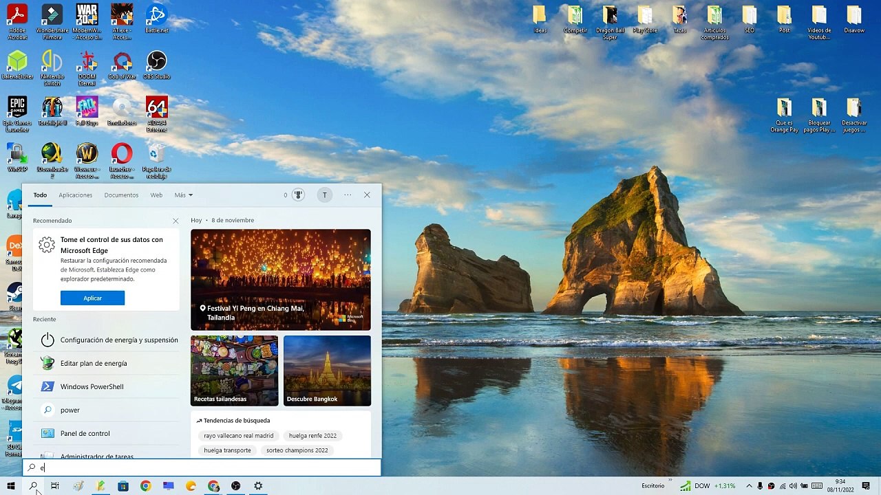Switch to 'Aplicaciones' search tab
This screenshot has height=495, width=881.
pyautogui.click(x=76, y=195)
